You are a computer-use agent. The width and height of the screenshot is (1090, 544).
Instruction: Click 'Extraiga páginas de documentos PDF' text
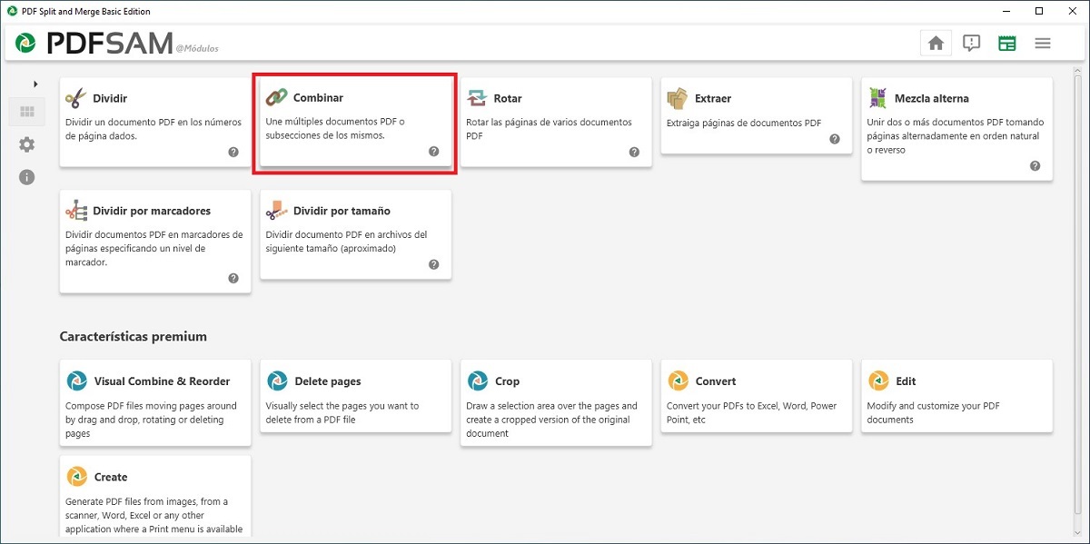[x=744, y=123]
